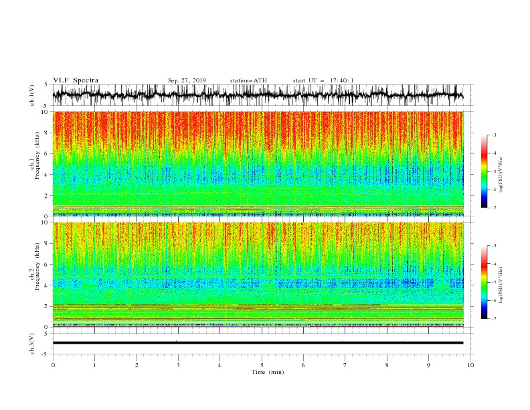
Task: Click the "4" kHz tick of ch.2 spectrogram
Action: 47,285
